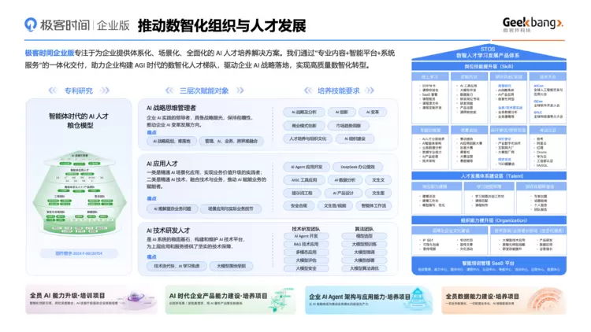Click the 极客时间 logo icon
This screenshot has width=591, height=332.
pos(31,24)
